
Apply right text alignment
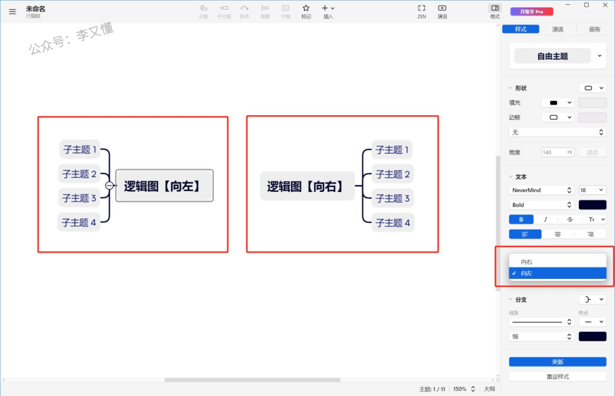tap(590, 235)
